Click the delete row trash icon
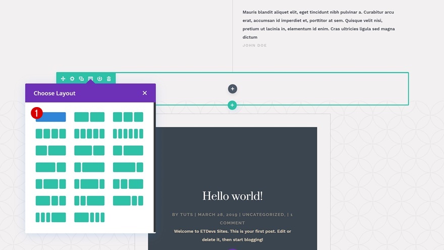The height and width of the screenshot is (250, 444). click(109, 78)
